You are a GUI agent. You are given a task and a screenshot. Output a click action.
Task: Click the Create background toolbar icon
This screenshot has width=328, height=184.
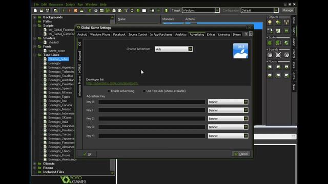tap(101, 10)
